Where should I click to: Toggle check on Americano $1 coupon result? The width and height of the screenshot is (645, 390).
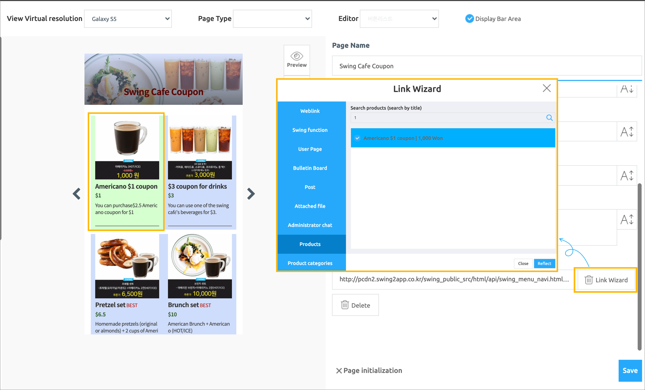(x=357, y=138)
